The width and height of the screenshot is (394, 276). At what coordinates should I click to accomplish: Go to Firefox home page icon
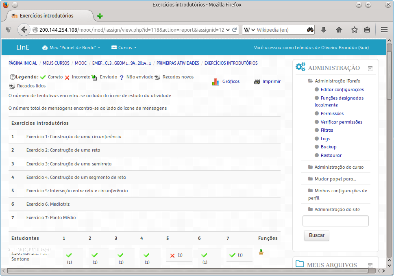point(339,30)
